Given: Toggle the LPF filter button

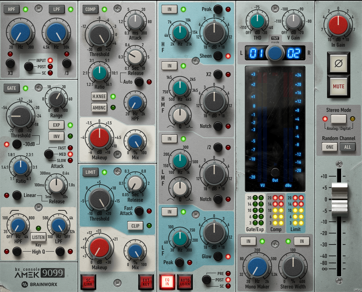Looking at the screenshot, I should (57, 9).
